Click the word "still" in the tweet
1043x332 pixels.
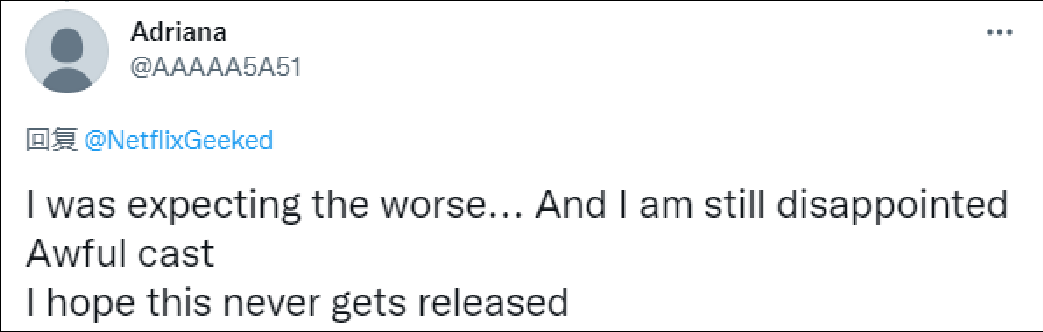tap(734, 205)
